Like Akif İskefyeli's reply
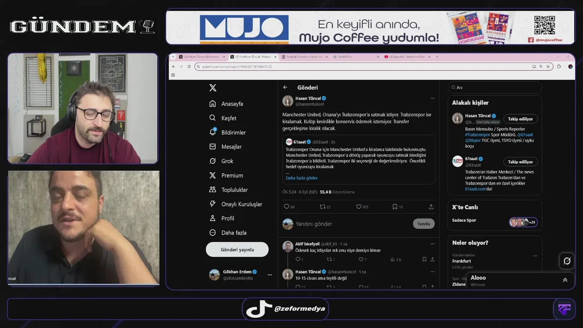 (x=360, y=259)
